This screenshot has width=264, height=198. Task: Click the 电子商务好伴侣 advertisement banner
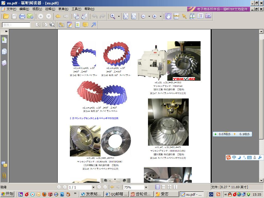pyautogui.click(x=218, y=9)
